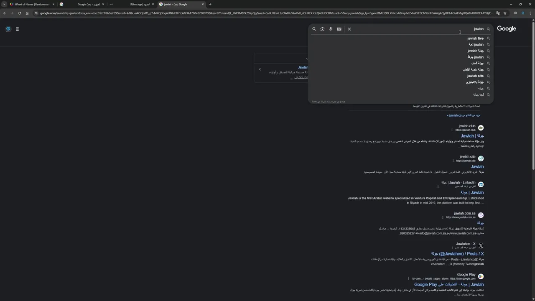Open options menu for jawlah.site result
Viewport: 535px width, 301px height.
point(453,161)
